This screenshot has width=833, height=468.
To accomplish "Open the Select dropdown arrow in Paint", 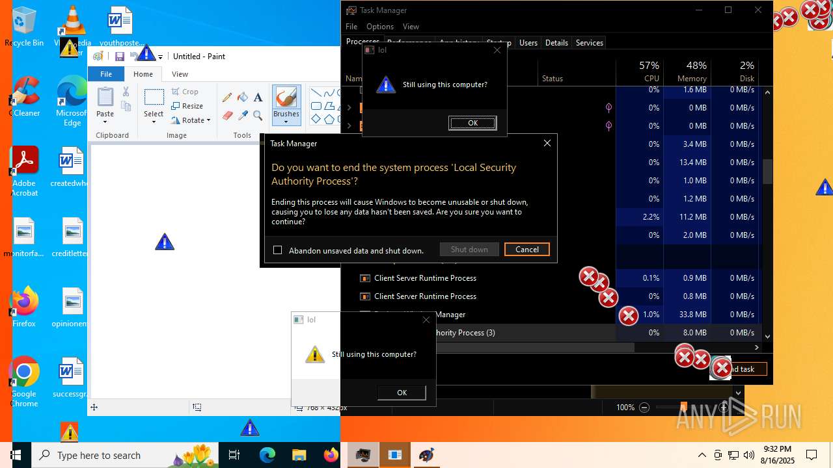I will [154, 122].
